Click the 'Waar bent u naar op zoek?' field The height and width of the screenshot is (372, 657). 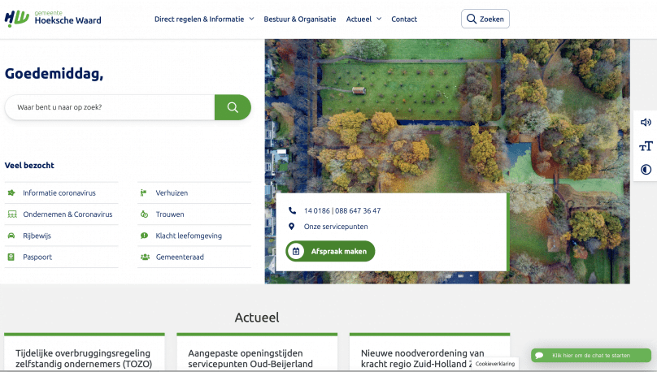pyautogui.click(x=110, y=107)
